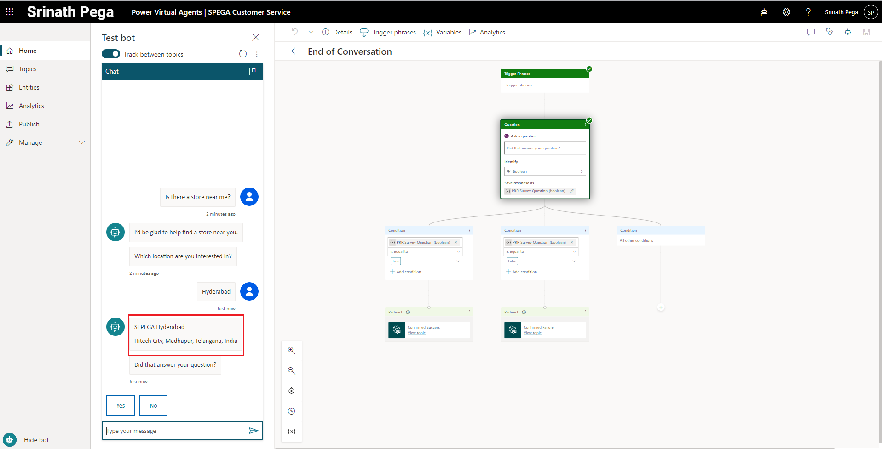Click the No reply button
The width and height of the screenshot is (882, 449).
(153, 406)
